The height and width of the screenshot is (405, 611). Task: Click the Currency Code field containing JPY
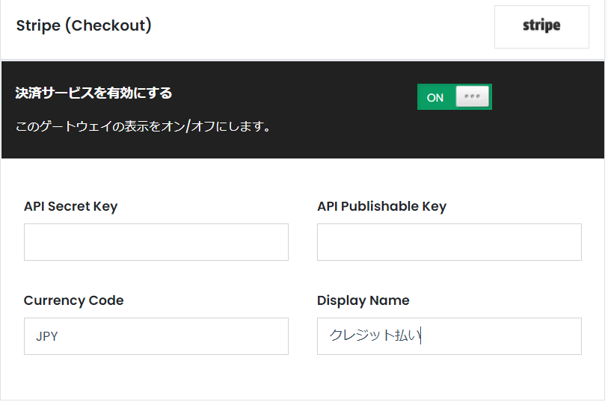tap(156, 336)
